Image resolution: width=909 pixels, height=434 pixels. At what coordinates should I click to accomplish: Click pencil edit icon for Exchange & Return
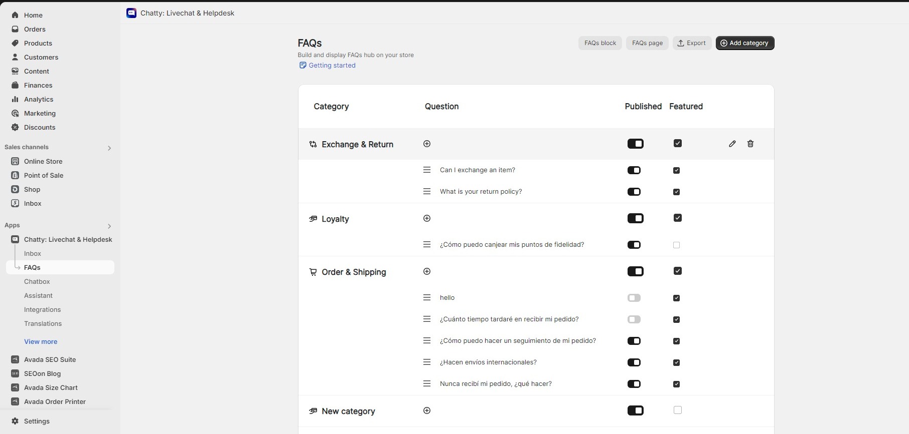click(x=732, y=144)
